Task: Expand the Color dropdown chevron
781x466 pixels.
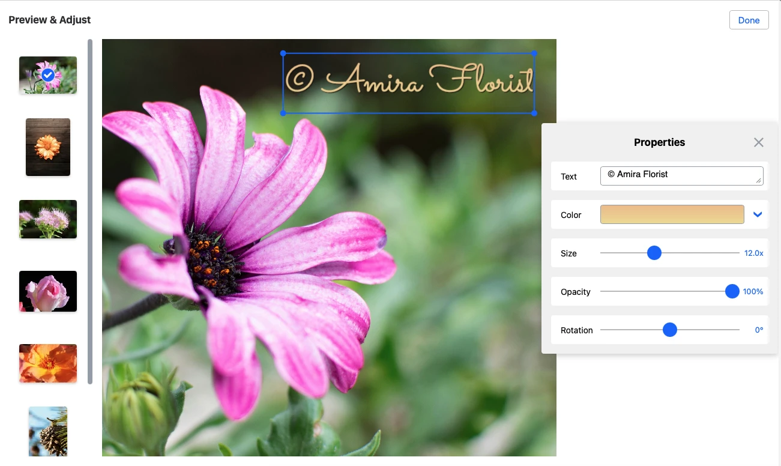Action: 758,214
